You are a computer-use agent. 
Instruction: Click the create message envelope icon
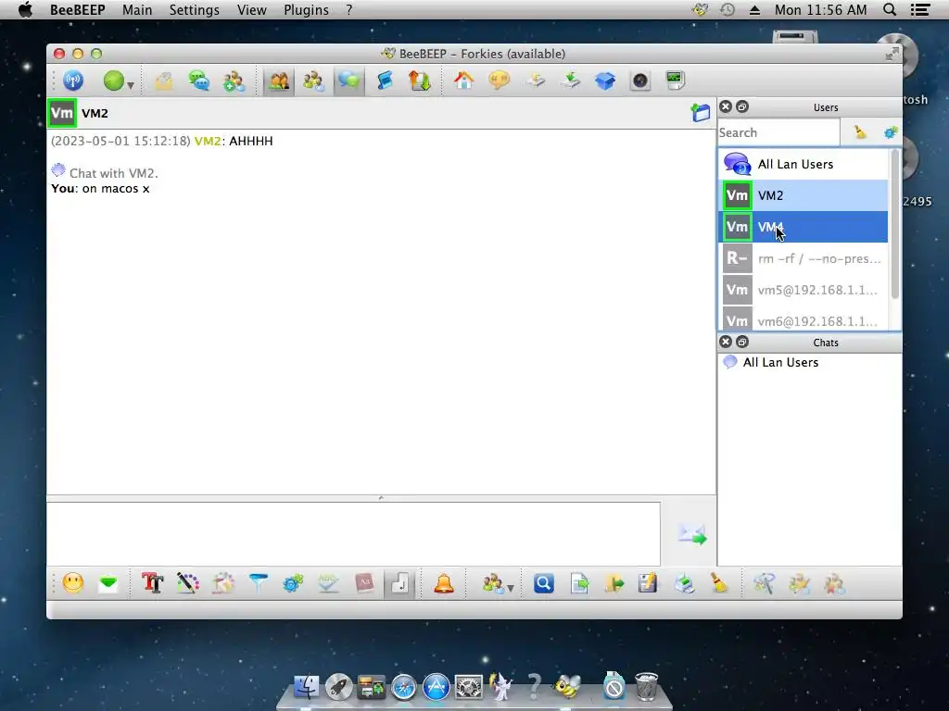[163, 81]
